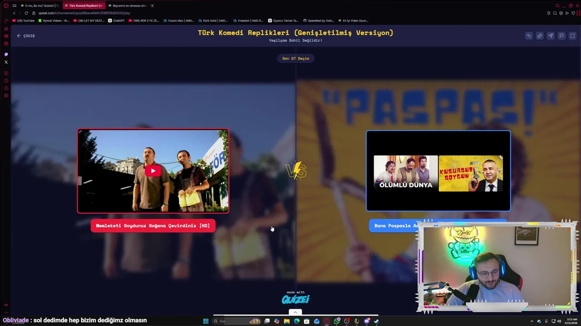Launch Microsoft Edge from the taskbar
The height and width of the screenshot is (326, 581).
297,321
